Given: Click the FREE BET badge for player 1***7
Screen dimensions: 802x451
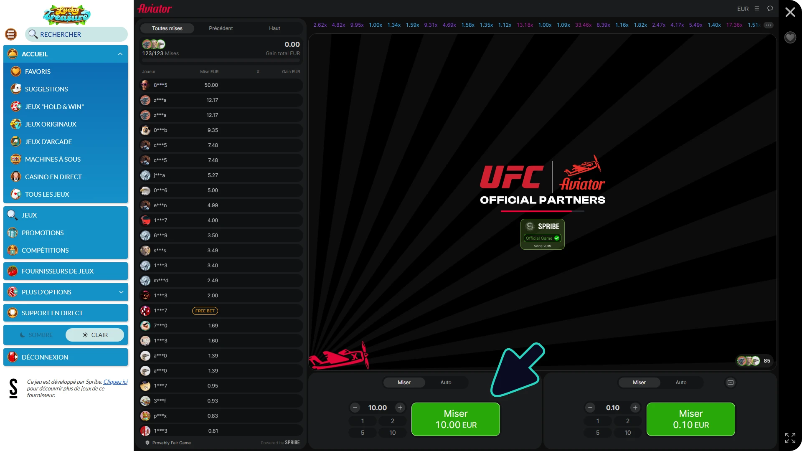Looking at the screenshot, I should (x=205, y=311).
